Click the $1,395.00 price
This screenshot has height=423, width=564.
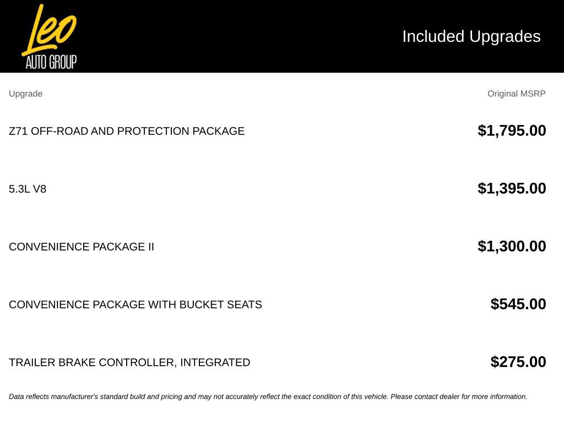512,188
